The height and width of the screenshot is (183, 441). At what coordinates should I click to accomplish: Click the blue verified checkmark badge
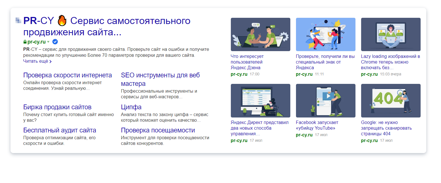(55, 42)
